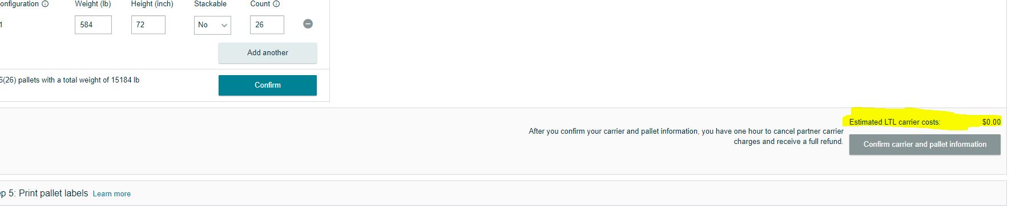Open the Stackable dropdown showing No
This screenshot has width=1032, height=206.
[212, 25]
